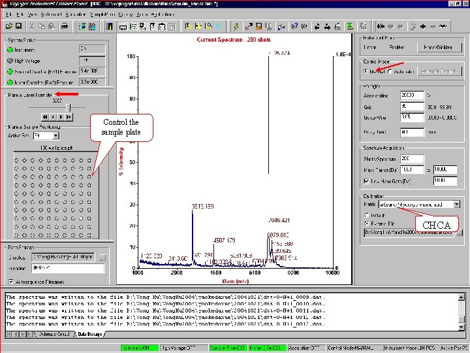Click the Paste toolbar icon

tap(52, 26)
